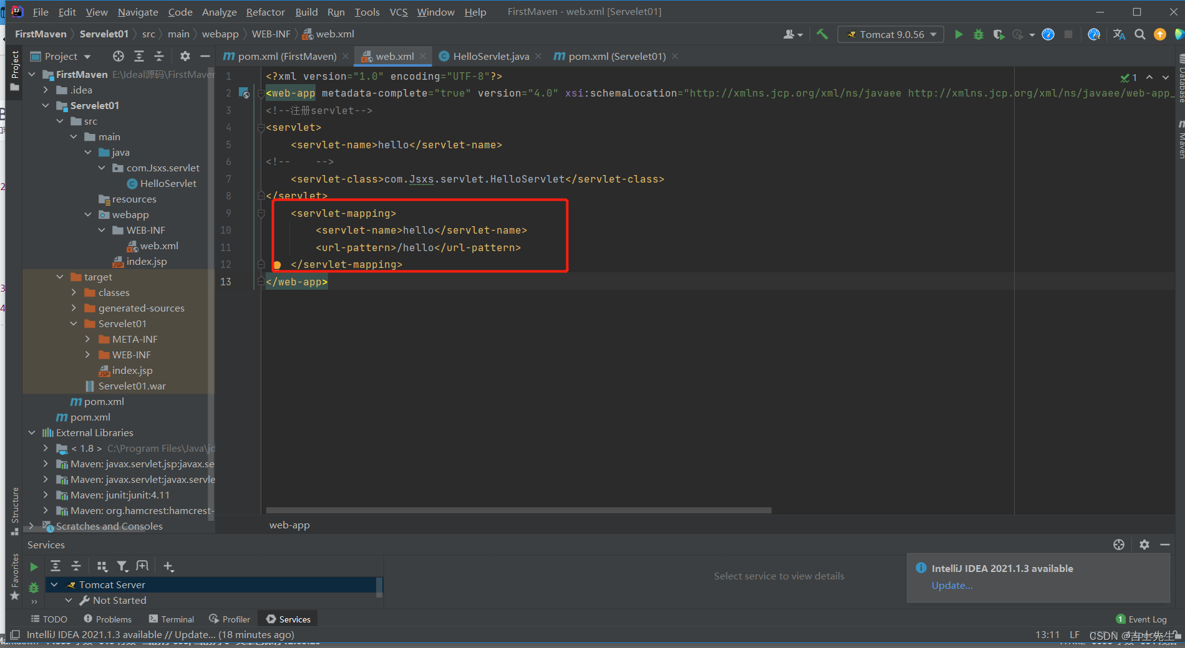Screen dimensions: 1185x648
Task: Select Servelet01.war in project tree
Action: pyautogui.click(x=125, y=386)
